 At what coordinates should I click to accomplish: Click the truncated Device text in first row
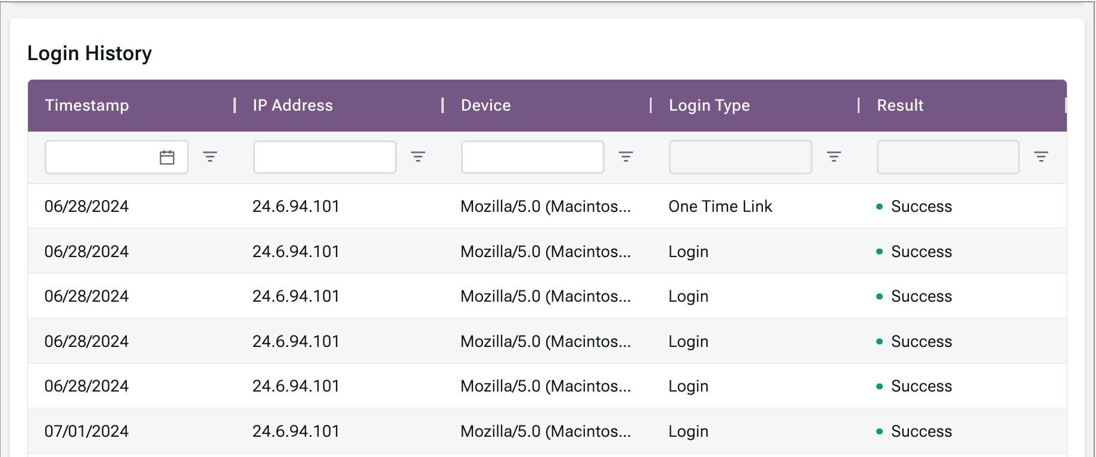545,206
